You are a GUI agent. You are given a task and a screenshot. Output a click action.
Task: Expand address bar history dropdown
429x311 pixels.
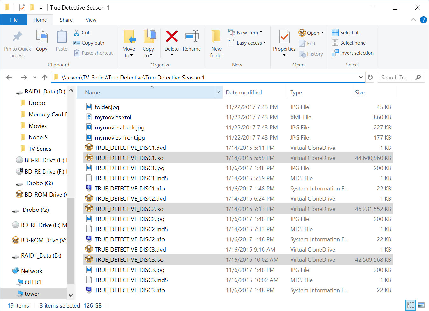[361, 77]
